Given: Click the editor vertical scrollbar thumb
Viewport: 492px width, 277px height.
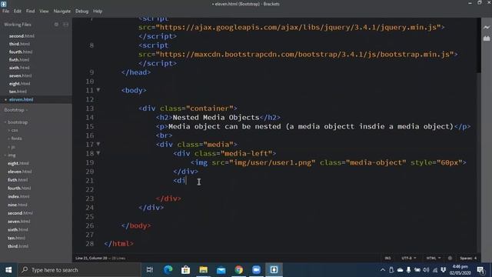Looking at the screenshot, I should tap(479, 45).
